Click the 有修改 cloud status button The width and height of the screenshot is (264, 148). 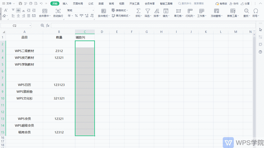221,4
